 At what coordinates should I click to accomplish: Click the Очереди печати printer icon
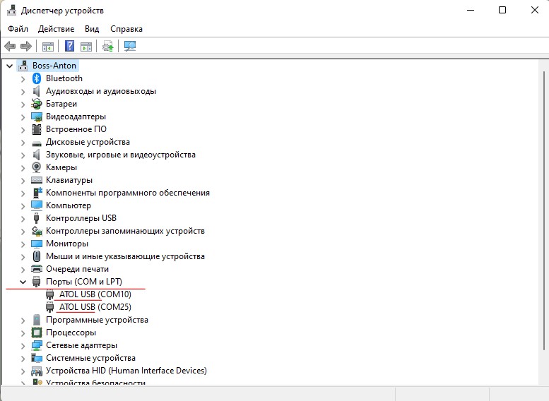pyautogui.click(x=37, y=269)
